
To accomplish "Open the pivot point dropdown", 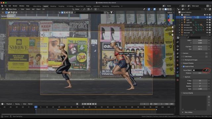I will (x=84, y=9).
